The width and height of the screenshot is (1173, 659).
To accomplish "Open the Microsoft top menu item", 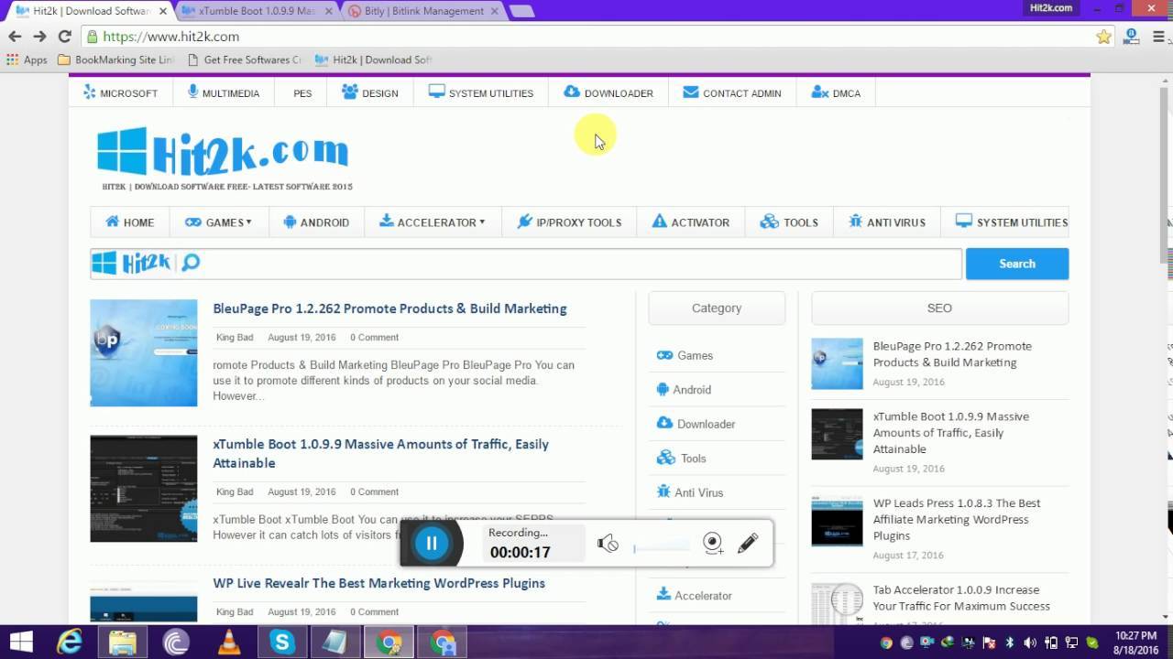I will click(121, 92).
